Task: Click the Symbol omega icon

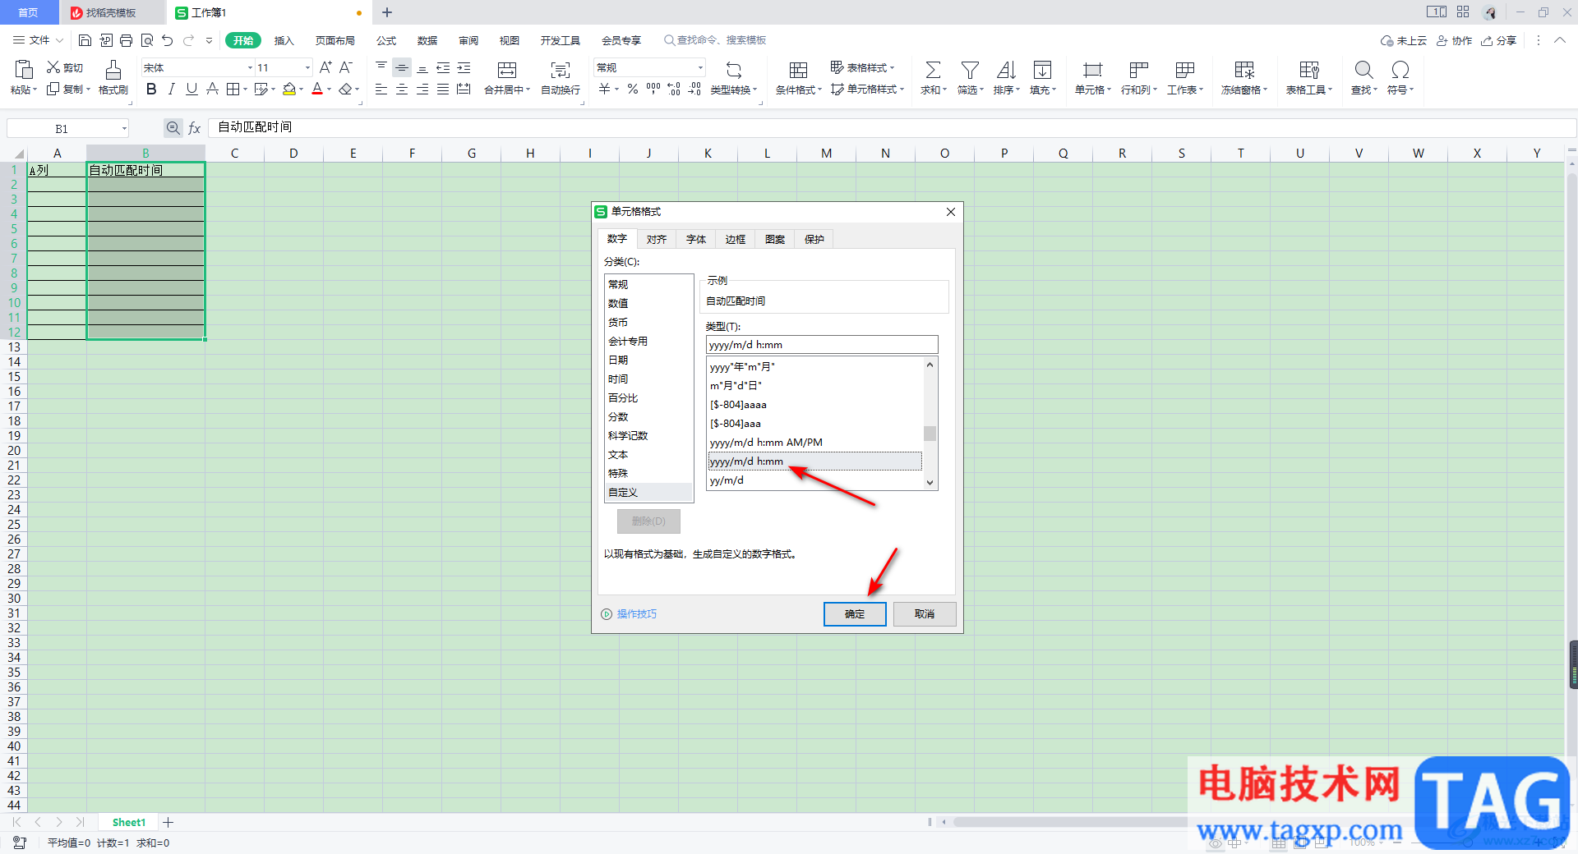Action: (x=1400, y=70)
